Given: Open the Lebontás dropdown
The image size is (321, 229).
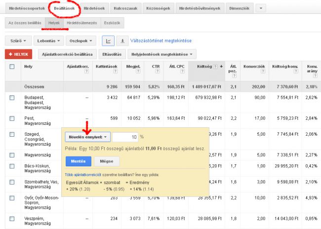Looking at the screenshot, I should click(x=49, y=41).
